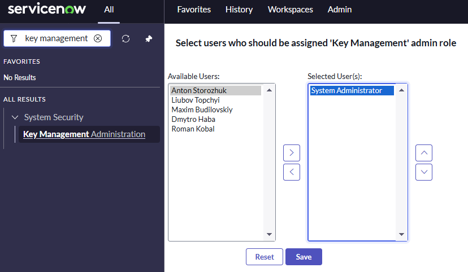Click the filter funnel icon
Image resolution: width=468 pixels, height=272 pixels.
(x=14, y=38)
